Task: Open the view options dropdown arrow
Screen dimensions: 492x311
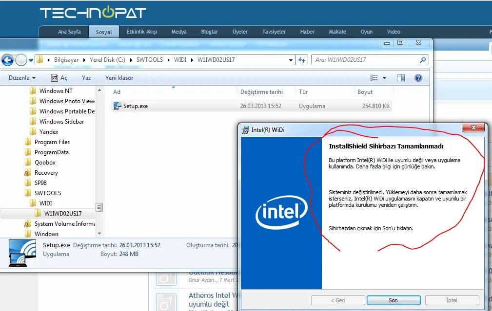Action: click(x=384, y=78)
